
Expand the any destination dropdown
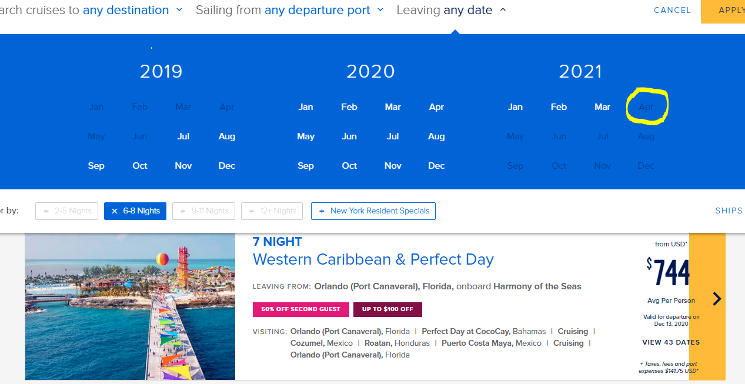[132, 10]
